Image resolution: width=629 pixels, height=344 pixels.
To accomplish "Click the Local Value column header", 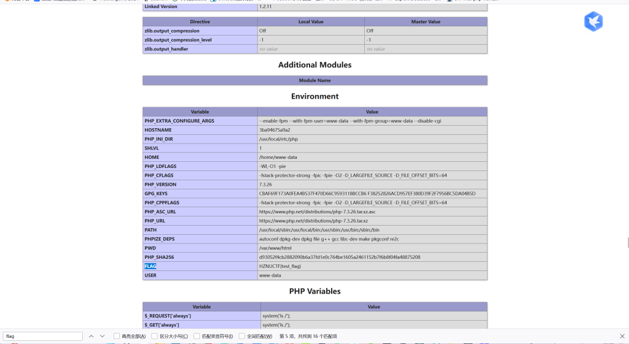I will (311, 21).
